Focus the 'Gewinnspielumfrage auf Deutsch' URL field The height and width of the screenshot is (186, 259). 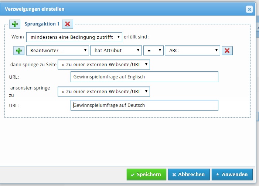point(144,105)
